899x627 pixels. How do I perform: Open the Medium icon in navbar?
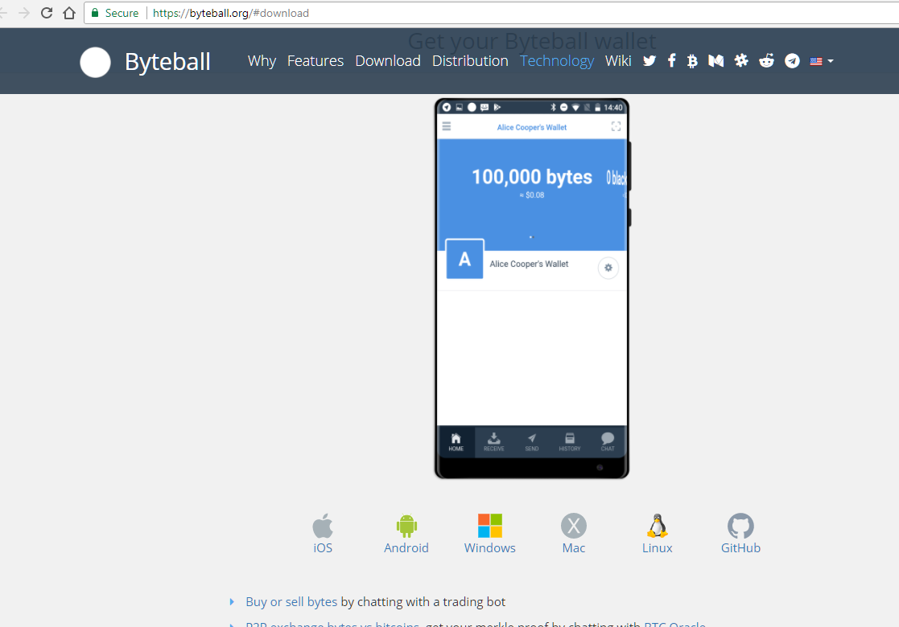pyautogui.click(x=716, y=61)
